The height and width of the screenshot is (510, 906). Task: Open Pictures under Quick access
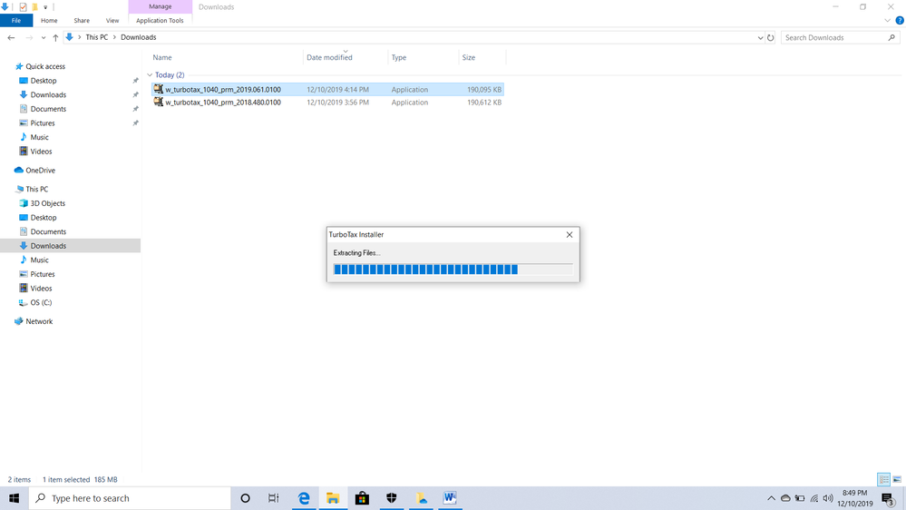coord(43,123)
